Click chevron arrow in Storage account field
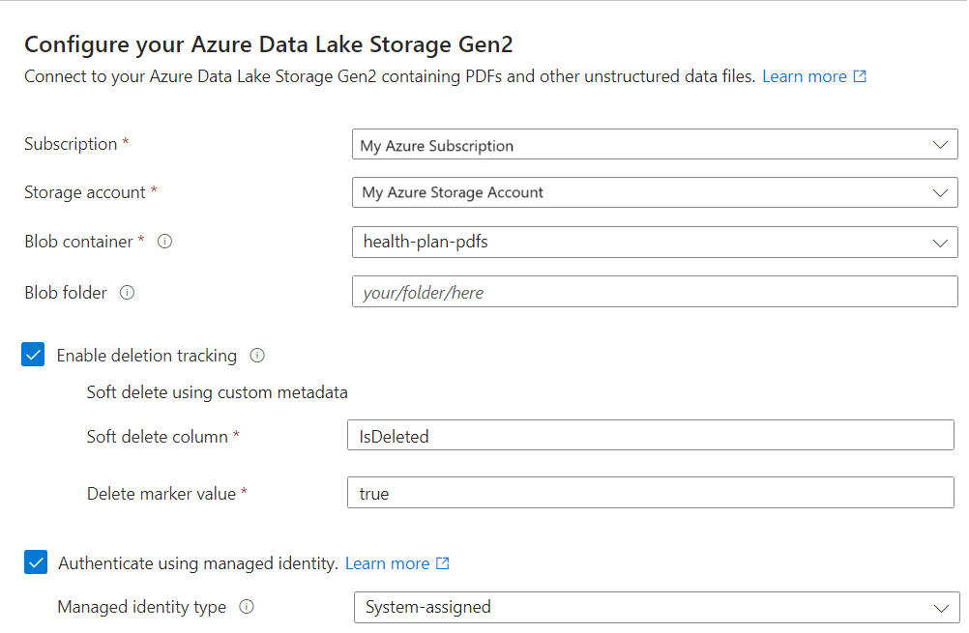Image resolution: width=969 pixels, height=633 pixels. [940, 193]
